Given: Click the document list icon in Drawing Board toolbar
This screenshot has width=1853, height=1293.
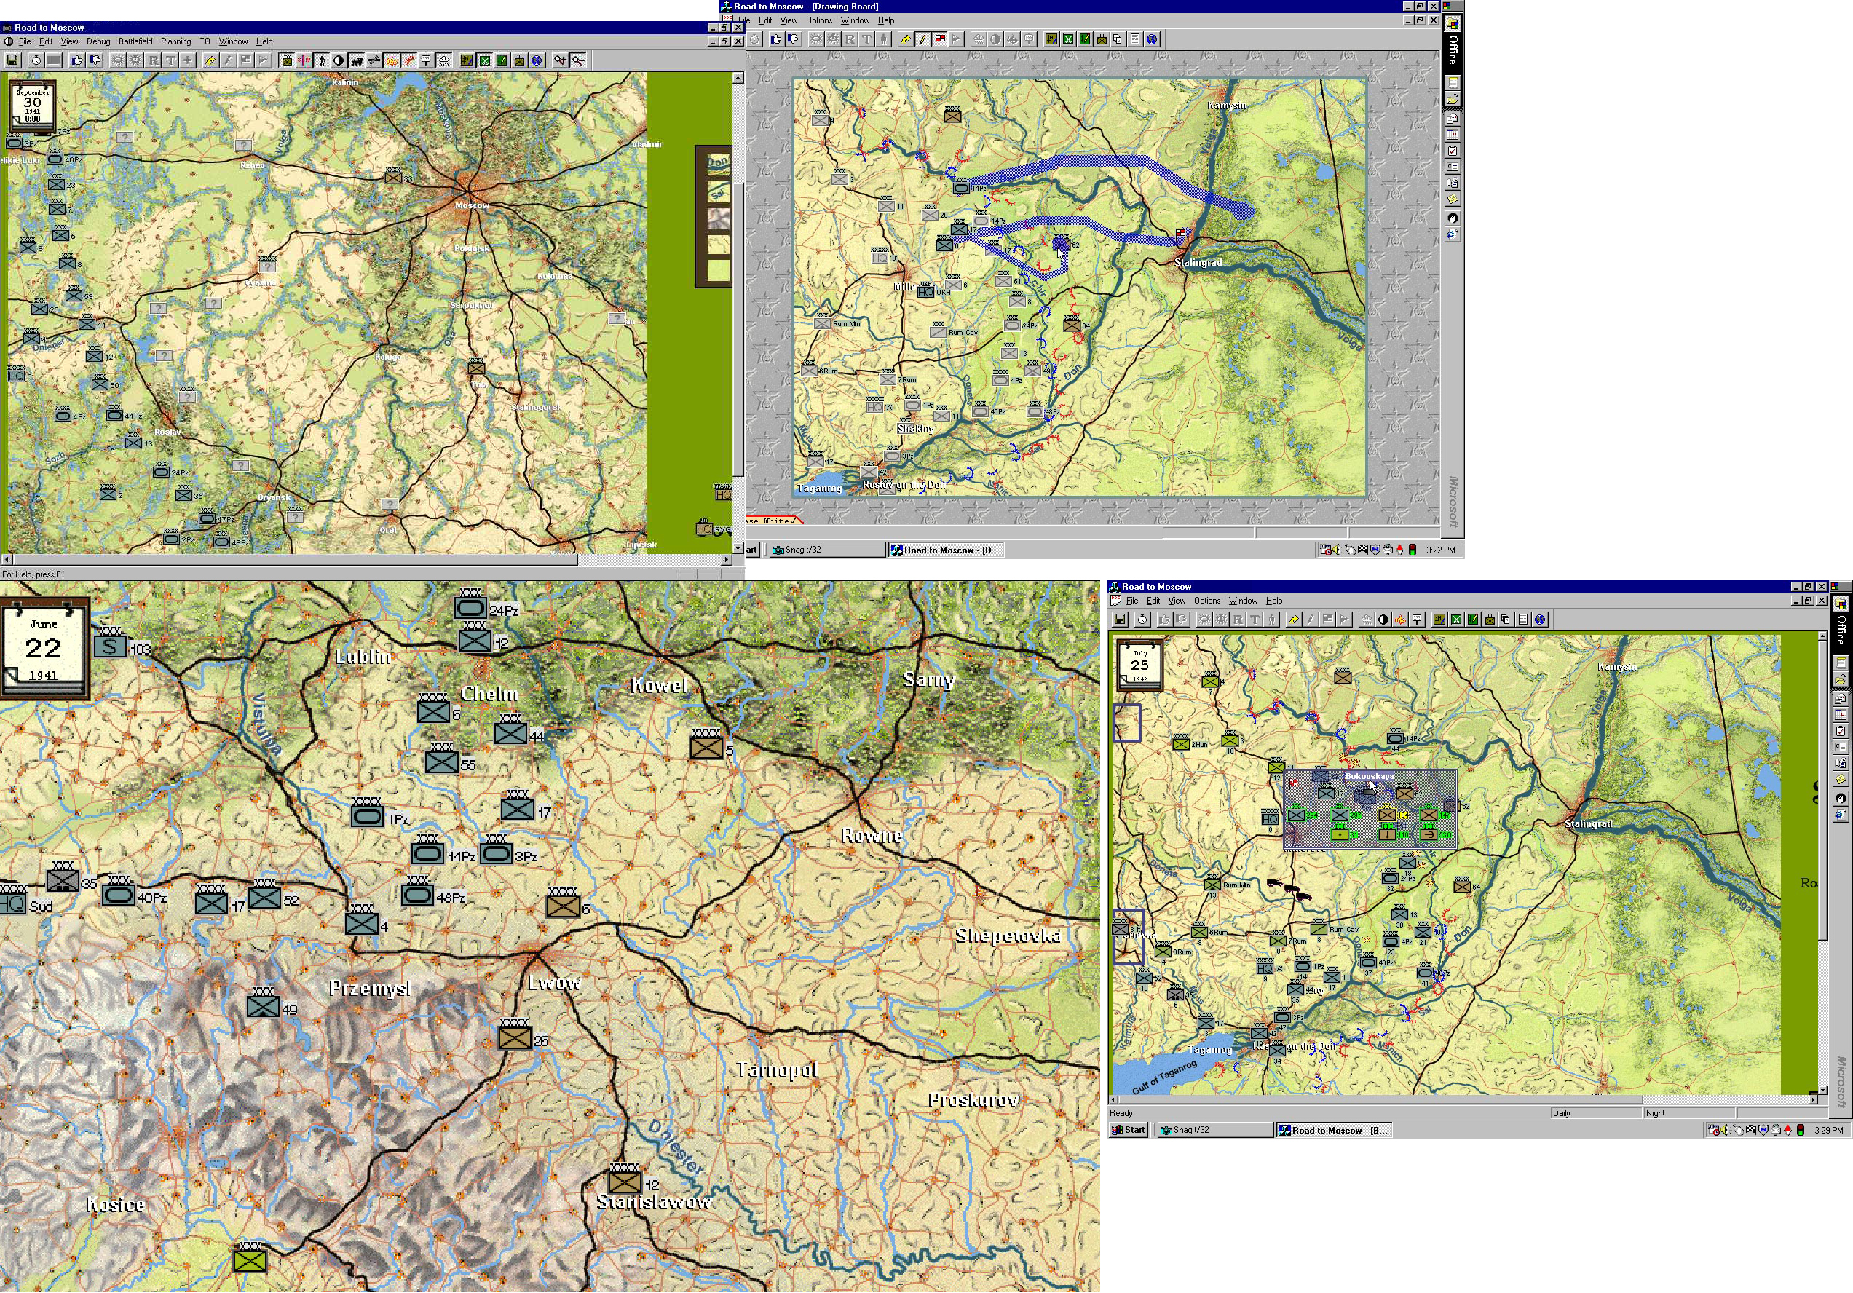Looking at the screenshot, I should click(x=1134, y=39).
